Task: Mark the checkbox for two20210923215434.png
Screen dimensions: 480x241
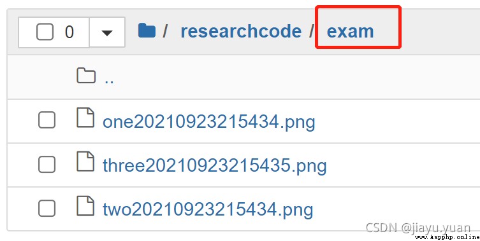Action: (x=47, y=209)
